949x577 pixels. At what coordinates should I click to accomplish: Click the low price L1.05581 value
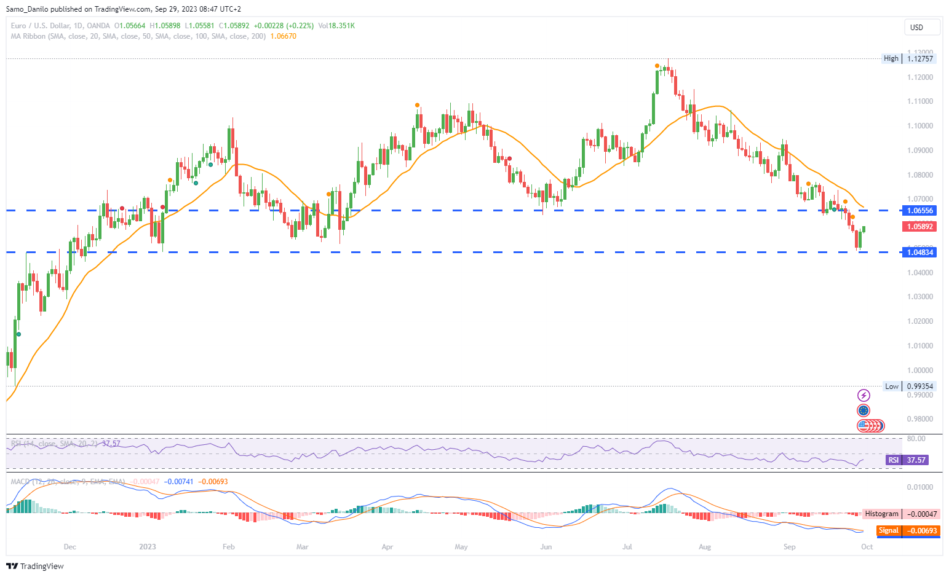(x=199, y=26)
